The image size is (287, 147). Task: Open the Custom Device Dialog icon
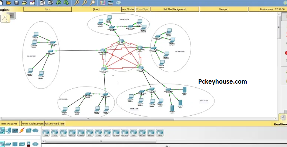pos(111,3)
